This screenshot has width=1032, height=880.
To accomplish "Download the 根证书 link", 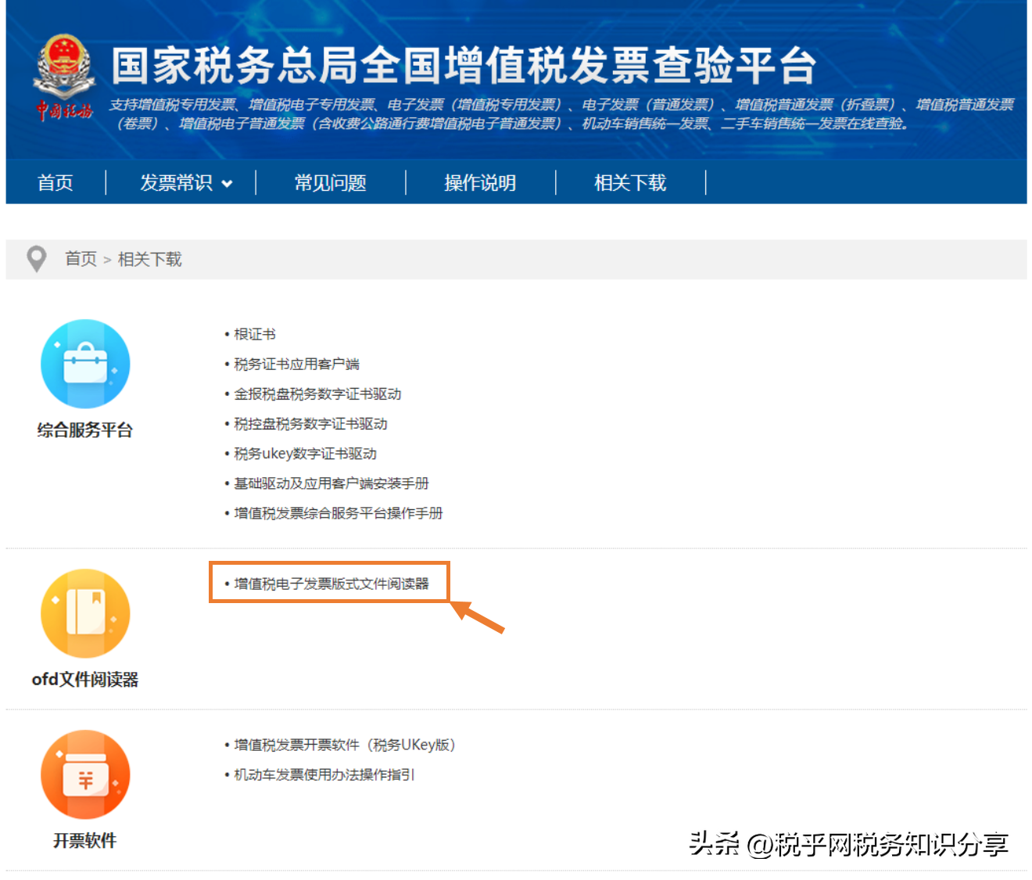I will tap(255, 335).
